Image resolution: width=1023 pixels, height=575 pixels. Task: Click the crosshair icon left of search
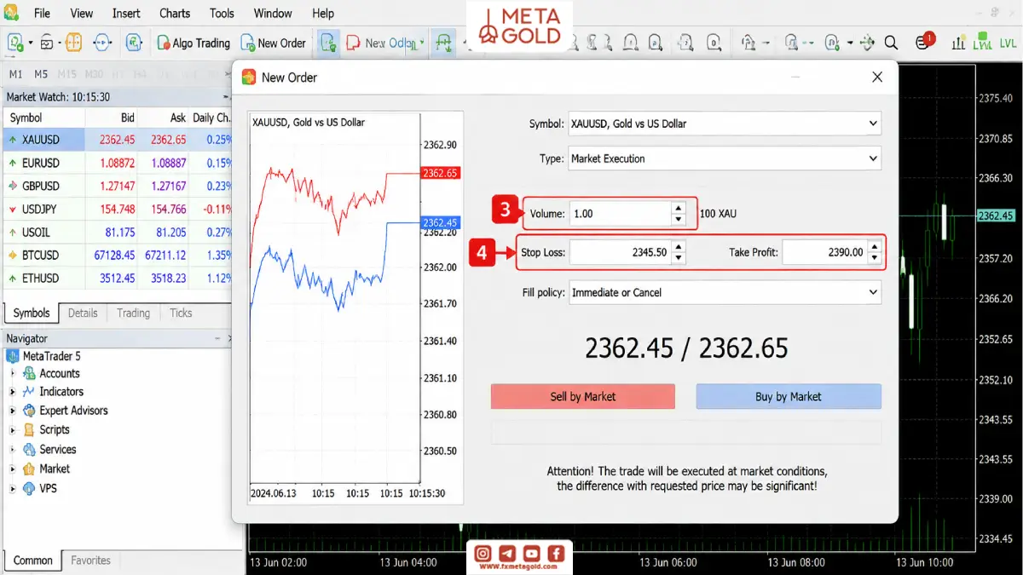click(867, 43)
